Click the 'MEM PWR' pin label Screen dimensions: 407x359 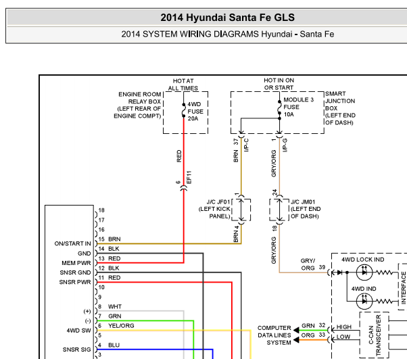76,263
